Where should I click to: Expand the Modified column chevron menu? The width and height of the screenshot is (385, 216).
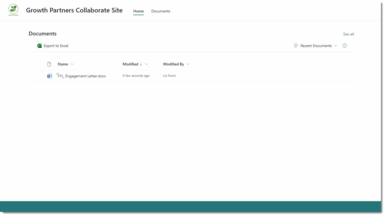146,64
